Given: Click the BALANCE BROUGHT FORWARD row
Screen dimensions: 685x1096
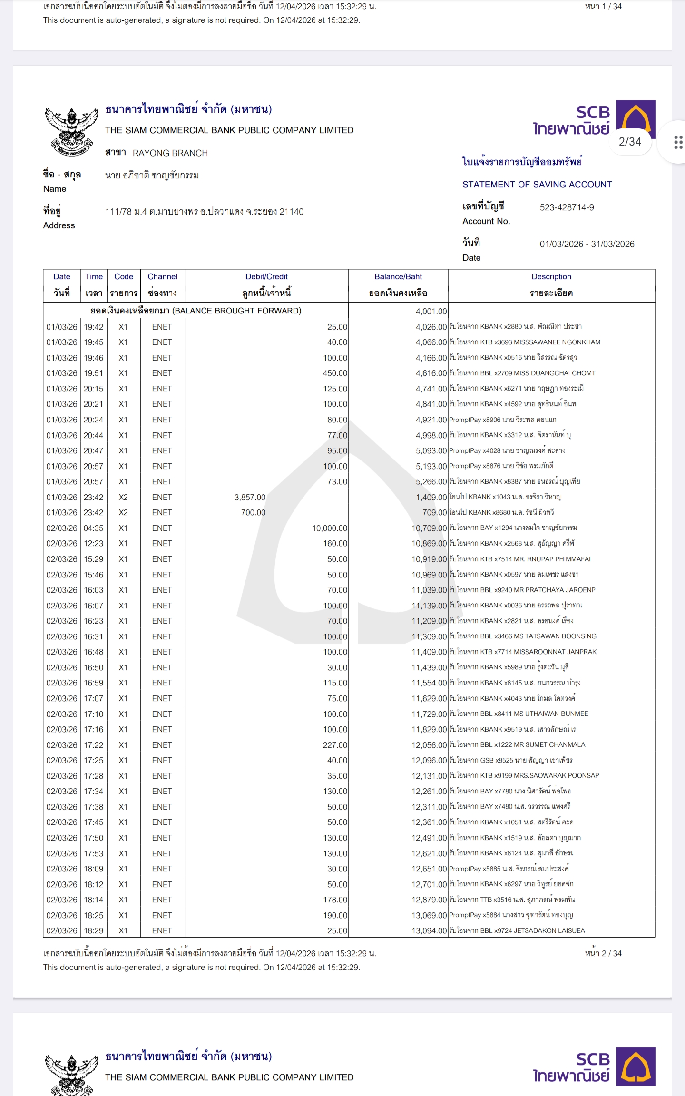Looking at the screenshot, I should pos(196,311).
